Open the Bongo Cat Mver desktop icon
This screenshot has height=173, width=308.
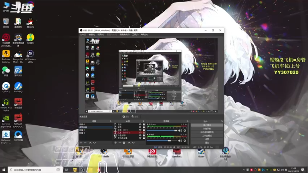(x=18, y=57)
